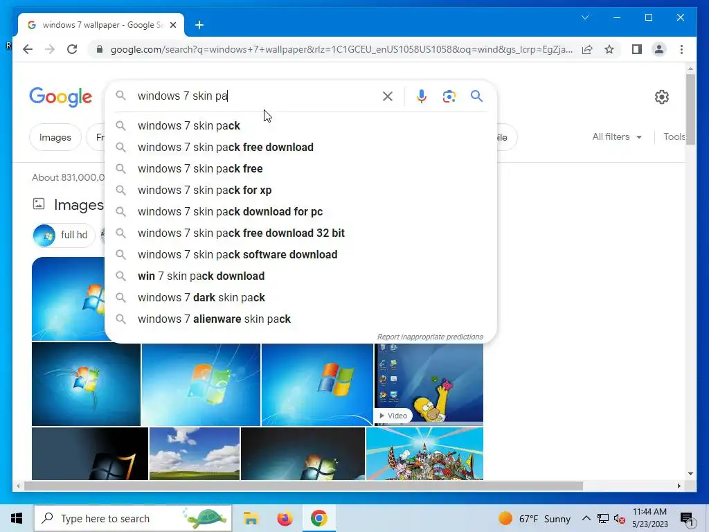The image size is (709, 532).
Task: Open File Explorer from the taskbar
Action: 251,518
